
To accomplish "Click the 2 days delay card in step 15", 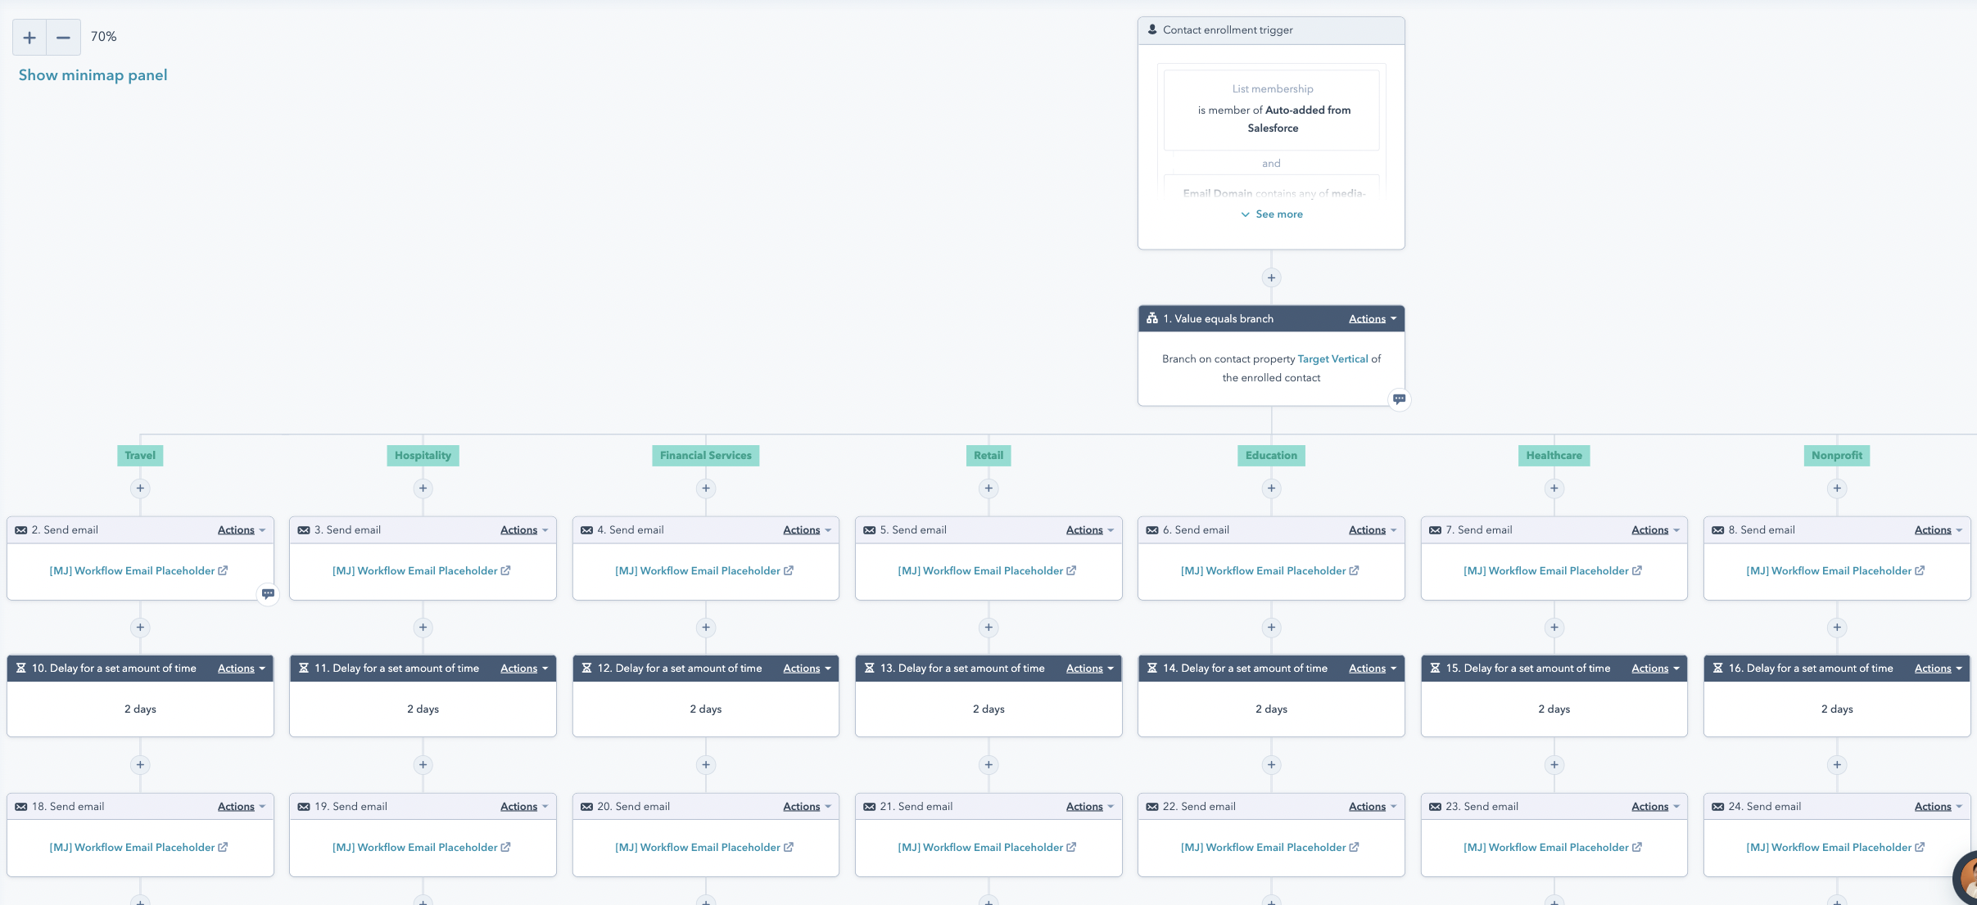I will [1554, 709].
